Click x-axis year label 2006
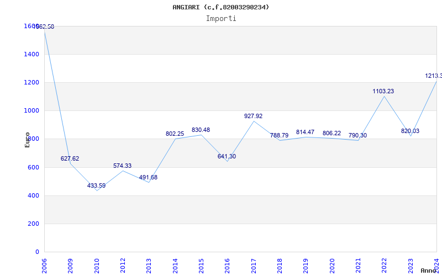 (44, 266)
